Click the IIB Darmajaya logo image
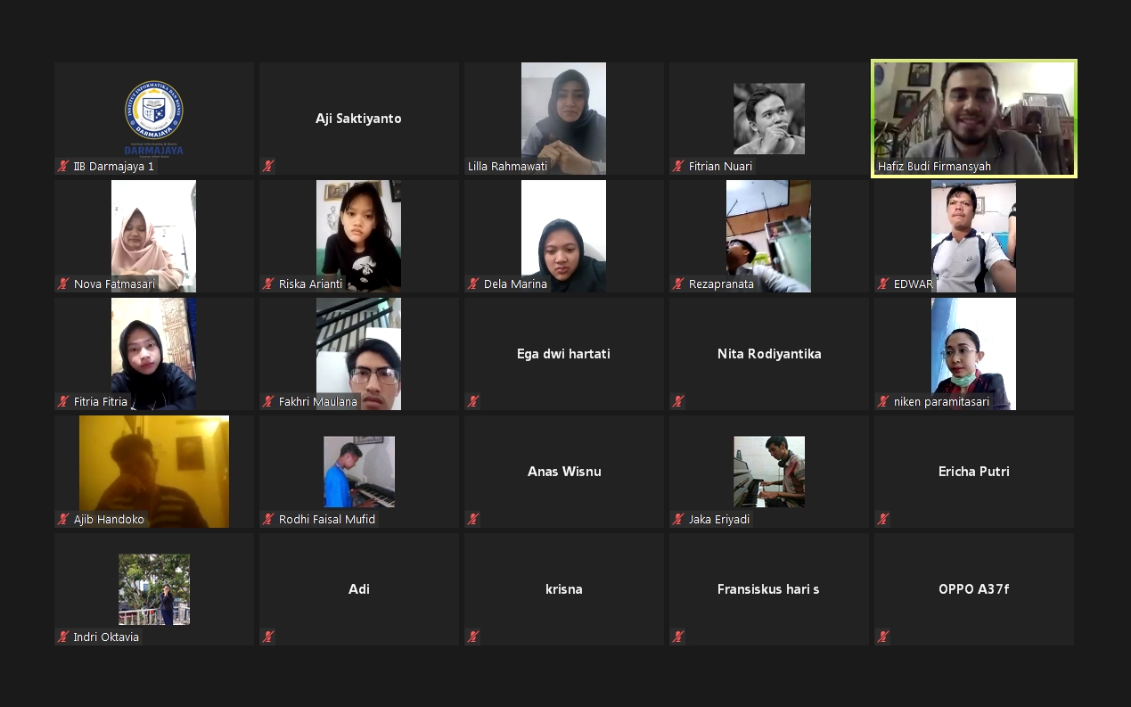Screen dimensions: 1131x707 click(154, 116)
